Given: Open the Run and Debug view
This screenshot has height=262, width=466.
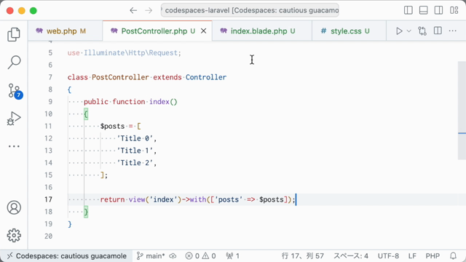Looking at the screenshot, I should [x=14, y=119].
